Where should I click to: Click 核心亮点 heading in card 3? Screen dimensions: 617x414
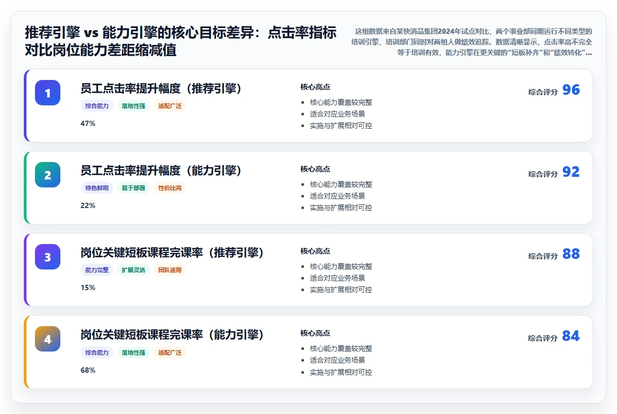pyautogui.click(x=315, y=251)
